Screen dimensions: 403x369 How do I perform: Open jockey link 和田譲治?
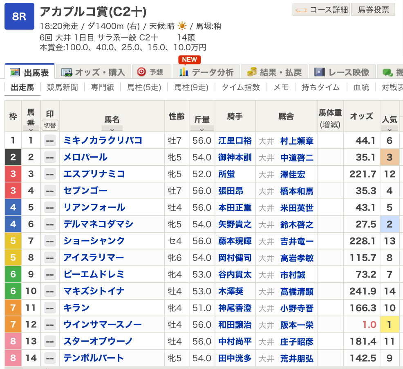235,325
